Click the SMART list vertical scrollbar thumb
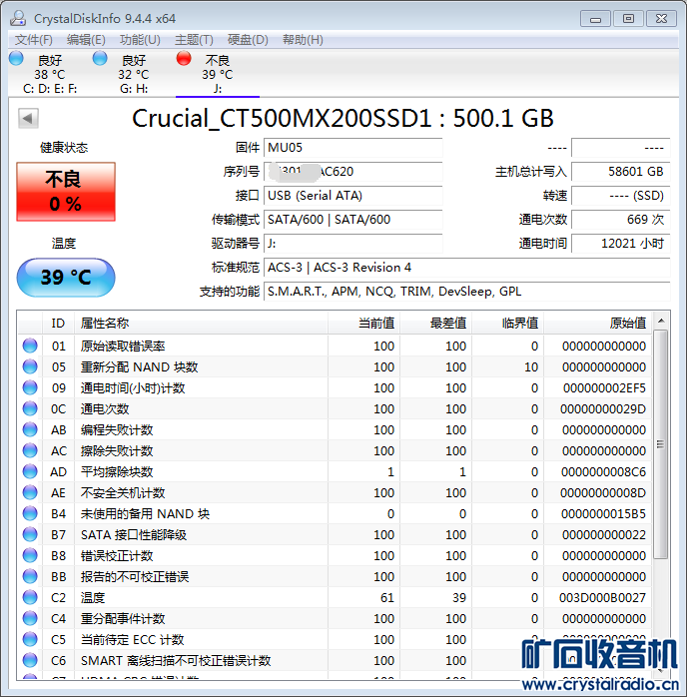Screen dimensions: 687x697 click(661, 444)
